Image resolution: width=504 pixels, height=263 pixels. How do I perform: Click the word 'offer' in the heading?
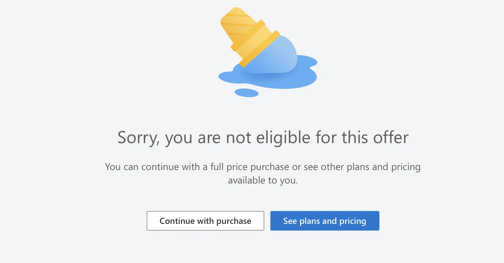tap(391, 137)
